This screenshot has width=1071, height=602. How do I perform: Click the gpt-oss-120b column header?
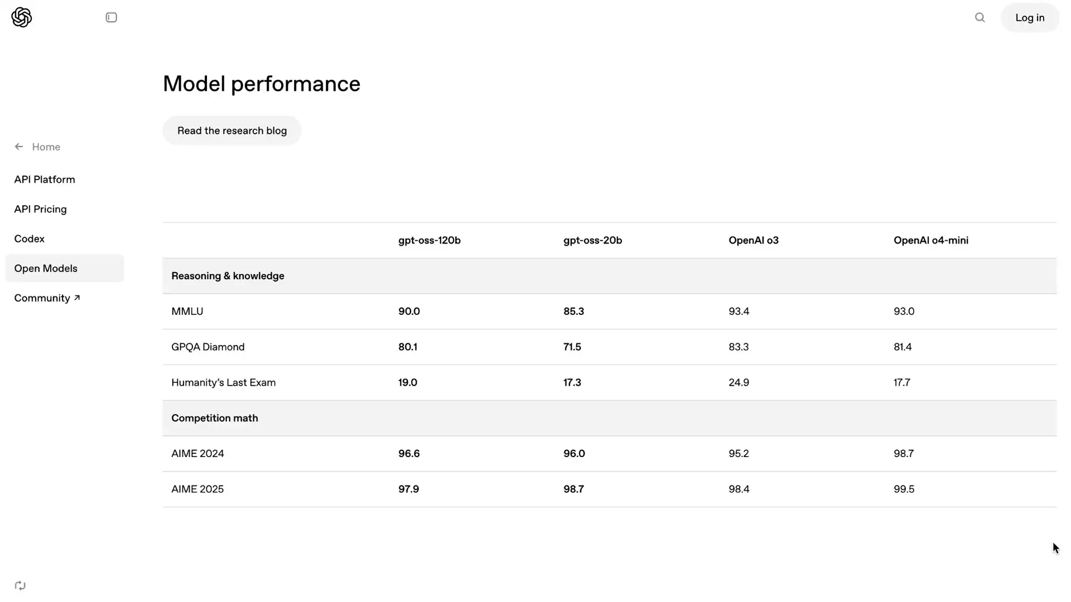click(430, 240)
